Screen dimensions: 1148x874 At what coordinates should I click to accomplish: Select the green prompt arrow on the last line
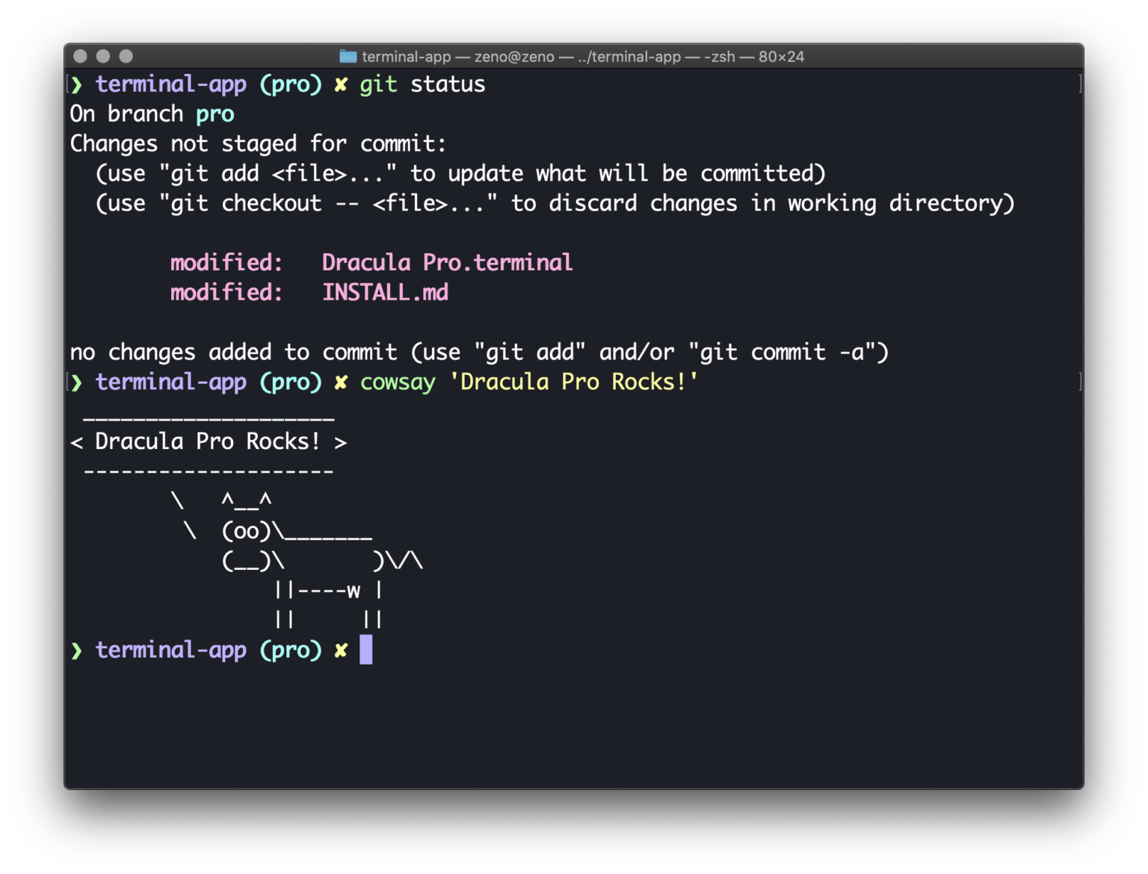click(77, 650)
